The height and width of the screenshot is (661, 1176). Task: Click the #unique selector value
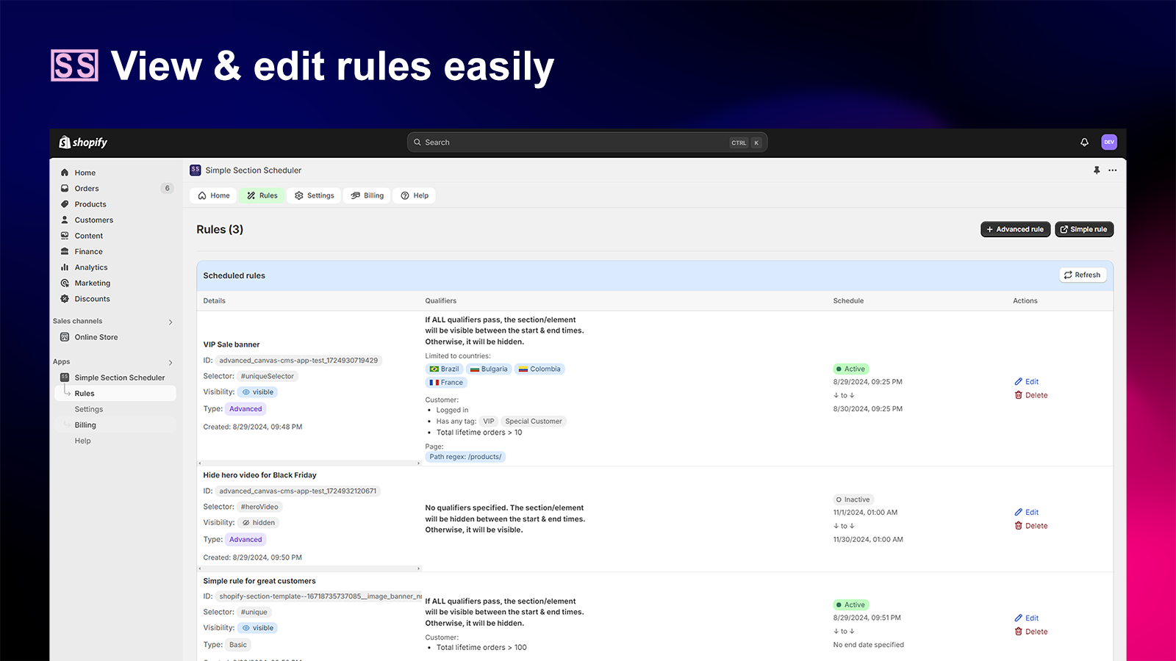point(254,613)
